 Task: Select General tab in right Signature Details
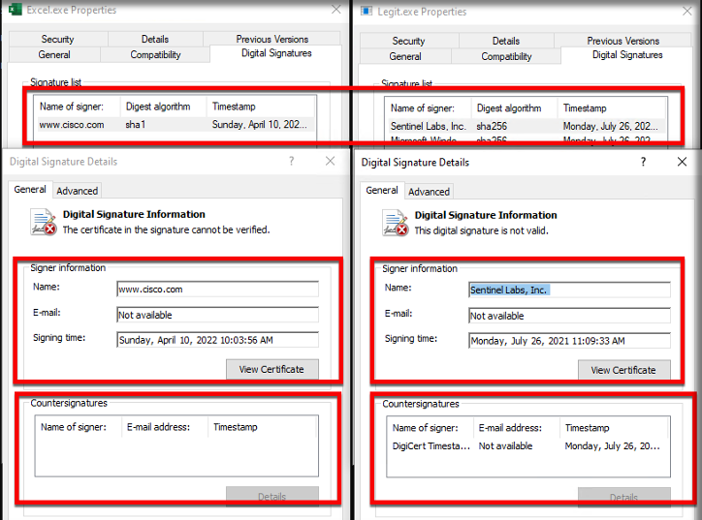[382, 190]
